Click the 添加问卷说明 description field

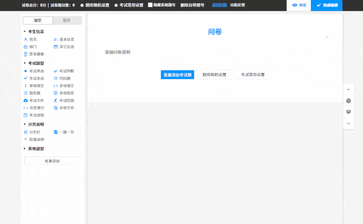[x=118, y=52]
